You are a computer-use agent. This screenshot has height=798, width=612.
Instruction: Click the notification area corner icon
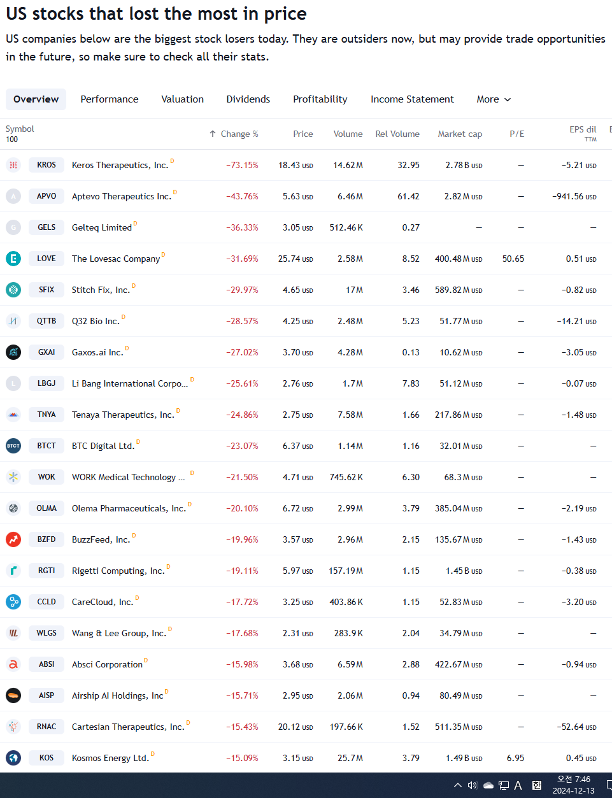609,785
